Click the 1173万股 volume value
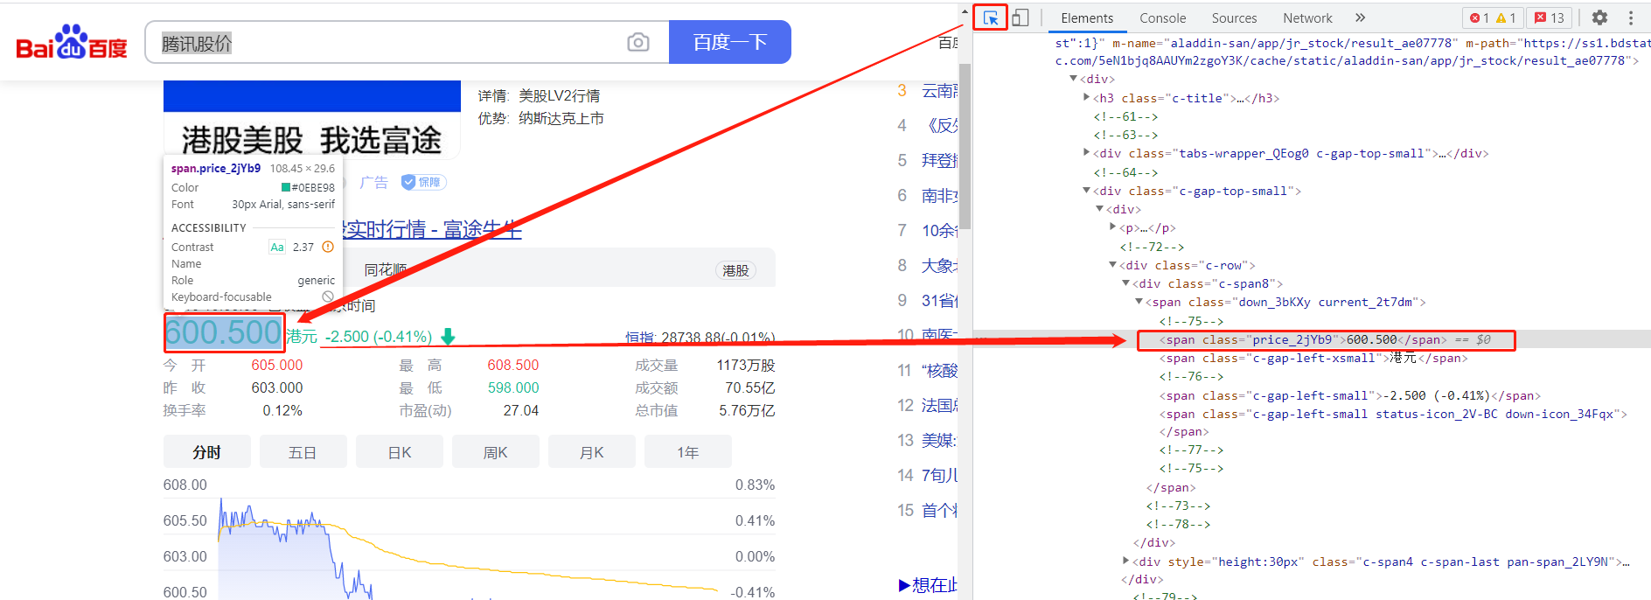Viewport: 1651px width, 600px height. coord(746,366)
